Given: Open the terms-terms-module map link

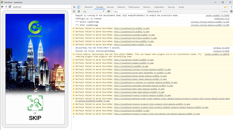Looking at the screenshot, I should [140, 76].
